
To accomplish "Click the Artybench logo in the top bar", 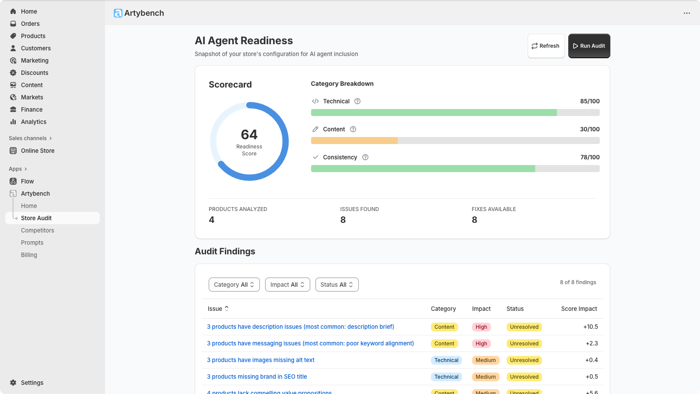I will click(x=118, y=13).
